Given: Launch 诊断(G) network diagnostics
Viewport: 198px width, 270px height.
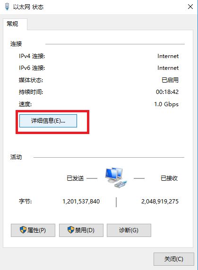Looking at the screenshot, I should (x=129, y=230).
